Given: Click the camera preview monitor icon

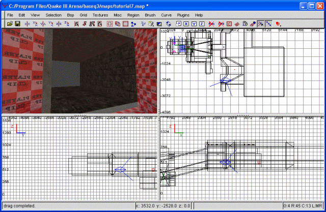Looking at the screenshot, I should [x=159, y=24].
